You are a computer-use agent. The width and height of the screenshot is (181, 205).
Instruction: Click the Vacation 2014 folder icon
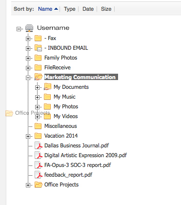(x=38, y=136)
